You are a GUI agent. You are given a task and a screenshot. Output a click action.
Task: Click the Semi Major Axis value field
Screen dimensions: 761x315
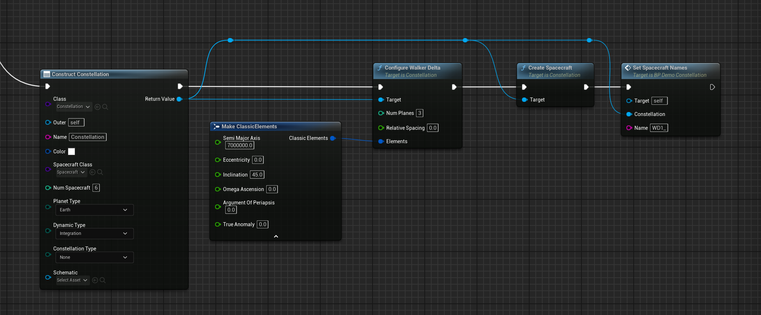click(x=239, y=145)
